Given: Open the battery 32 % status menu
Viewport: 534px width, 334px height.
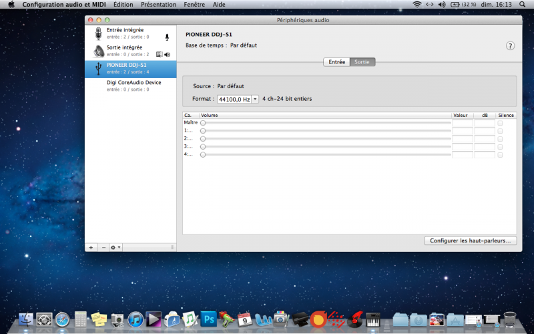Looking at the screenshot, I should tap(463, 5).
